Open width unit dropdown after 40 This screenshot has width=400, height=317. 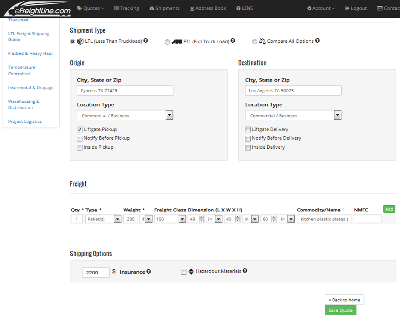pos(251,219)
